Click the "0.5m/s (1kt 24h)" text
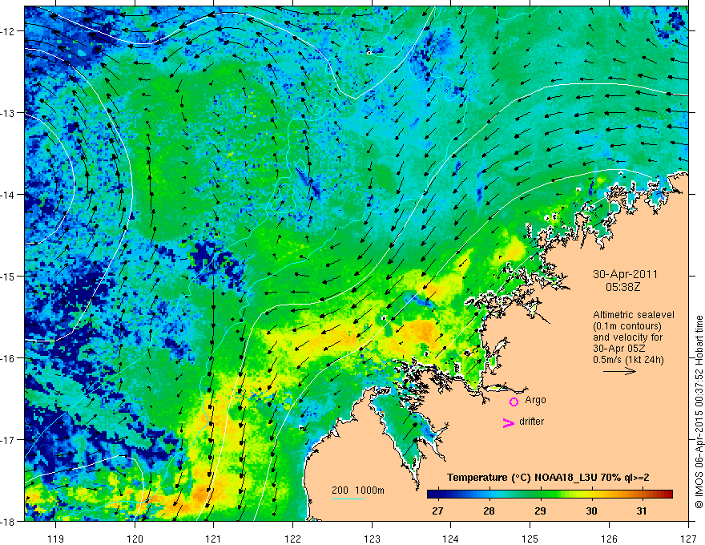The height and width of the screenshot is (545, 705). [x=628, y=359]
